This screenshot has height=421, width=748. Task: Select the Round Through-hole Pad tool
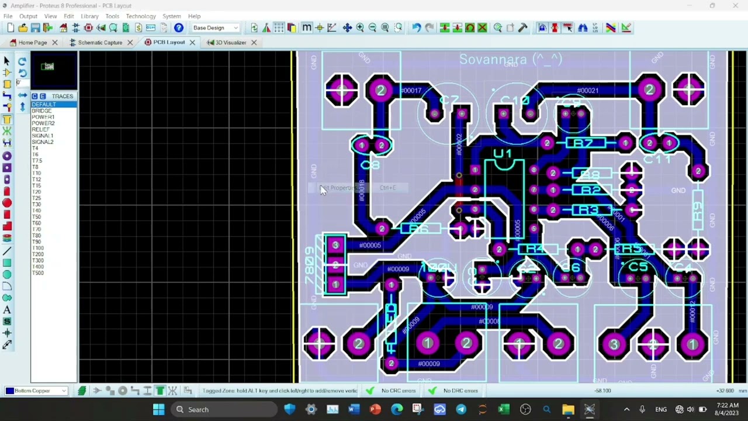[x=7, y=156]
